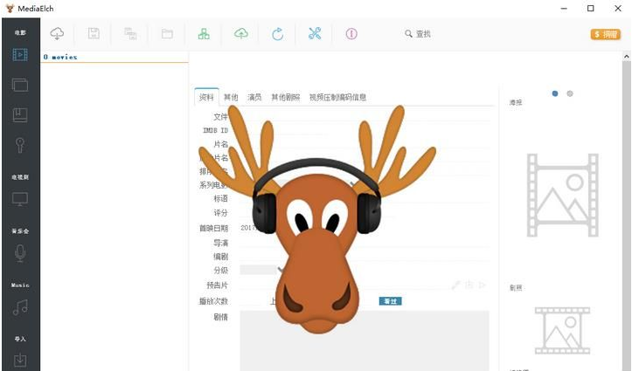Viewport: 632px width, 371px height.
Task: Click the cloud download scrape toolbar icon
Action: (x=57, y=34)
